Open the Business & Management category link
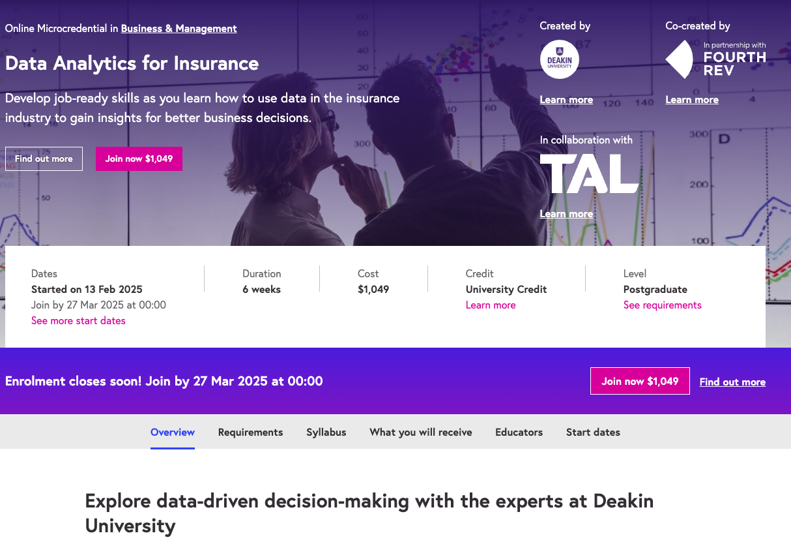The width and height of the screenshot is (791, 544). coord(179,29)
